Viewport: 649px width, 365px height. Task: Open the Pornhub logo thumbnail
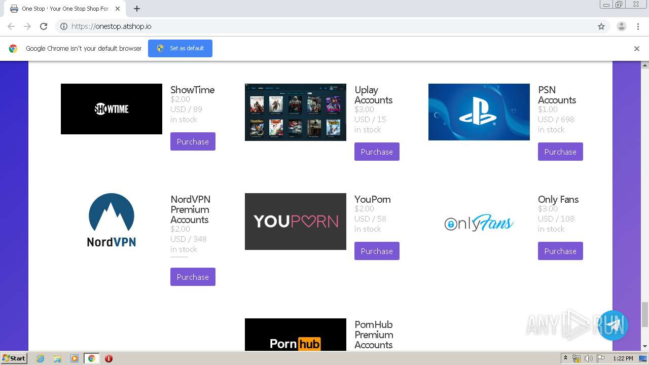pyautogui.click(x=296, y=335)
